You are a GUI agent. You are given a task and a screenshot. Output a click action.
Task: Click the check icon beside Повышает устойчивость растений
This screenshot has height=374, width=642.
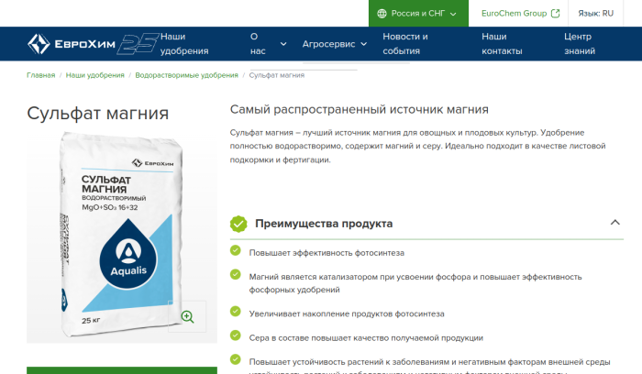tap(236, 359)
